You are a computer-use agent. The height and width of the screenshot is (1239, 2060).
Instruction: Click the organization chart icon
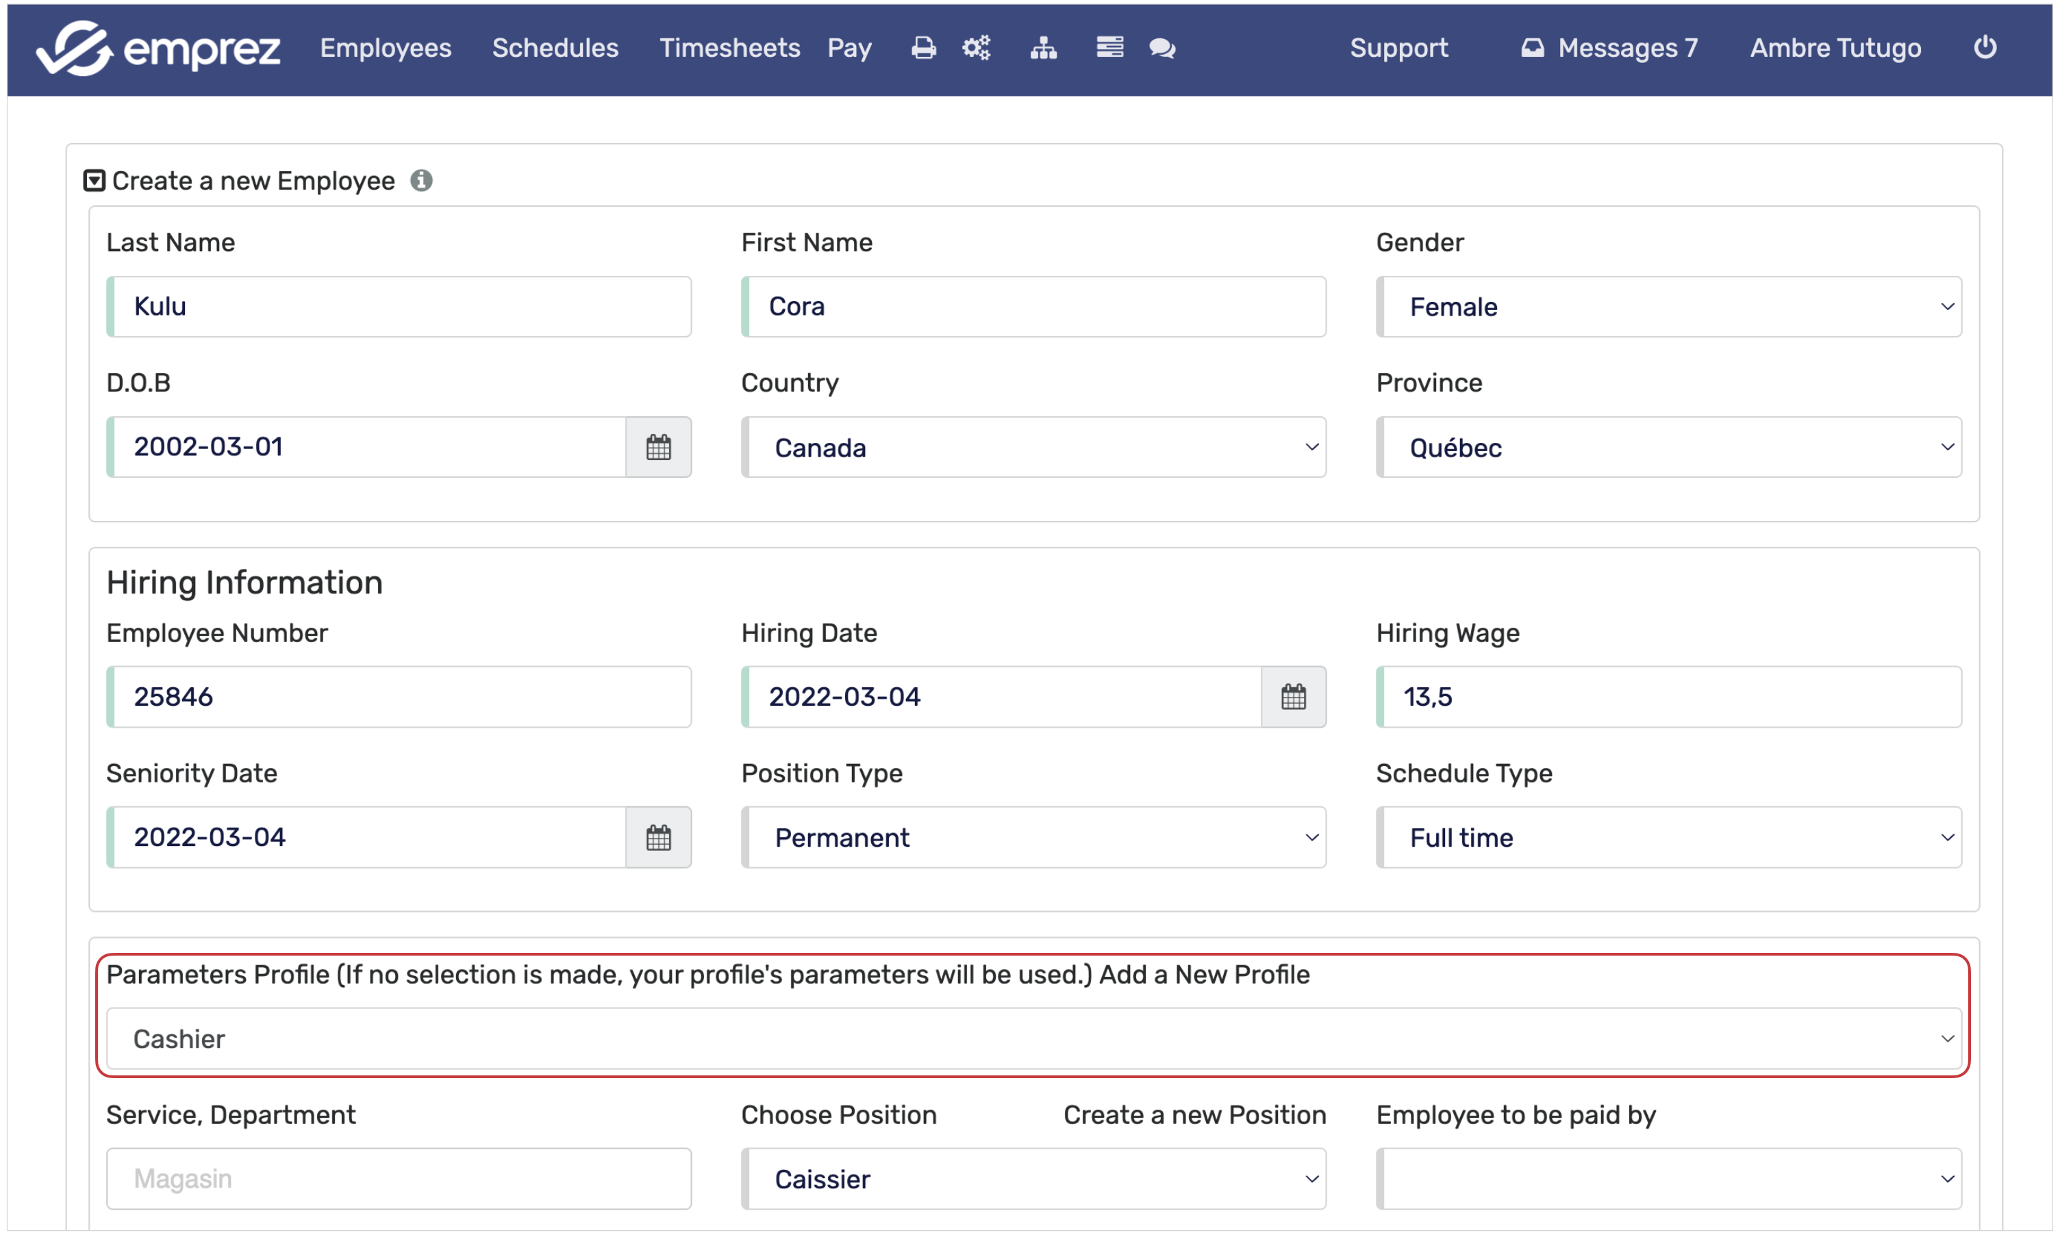[1043, 49]
